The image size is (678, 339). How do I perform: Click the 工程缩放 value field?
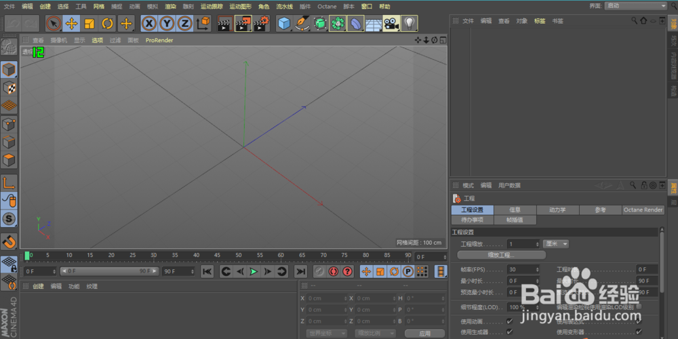coord(523,244)
